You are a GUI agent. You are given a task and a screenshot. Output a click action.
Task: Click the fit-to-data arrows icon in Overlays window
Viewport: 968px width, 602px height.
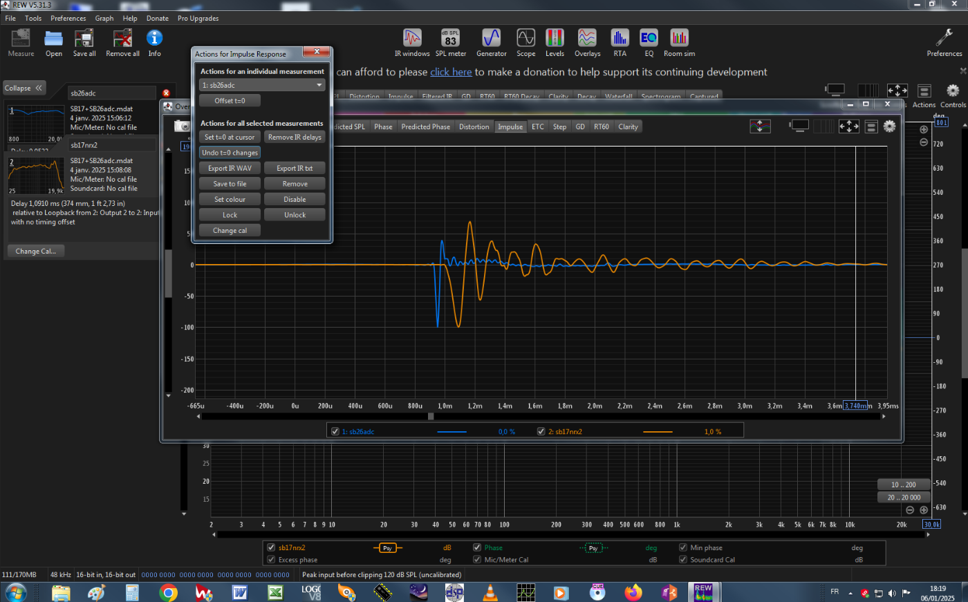pos(848,126)
